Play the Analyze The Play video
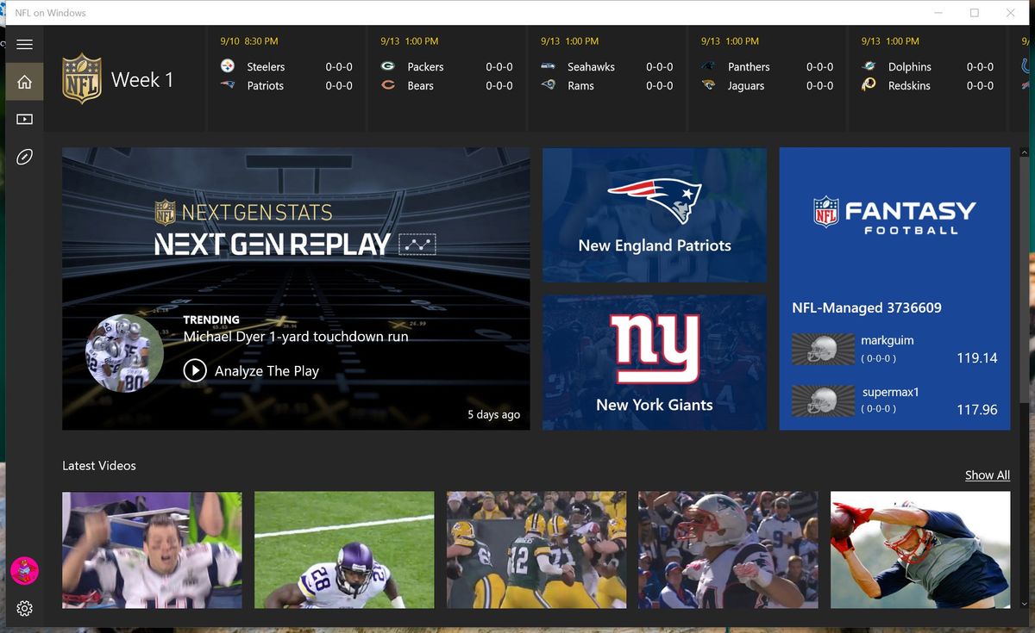 195,370
